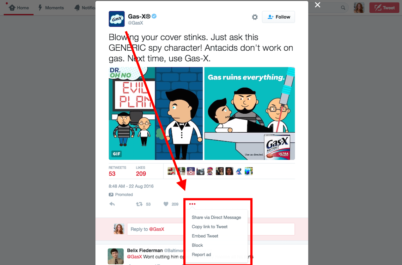Select Embed Tweet from menu
402x265 pixels.
[205, 236]
